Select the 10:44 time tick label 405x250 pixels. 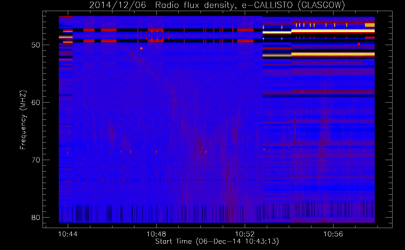coord(68,234)
